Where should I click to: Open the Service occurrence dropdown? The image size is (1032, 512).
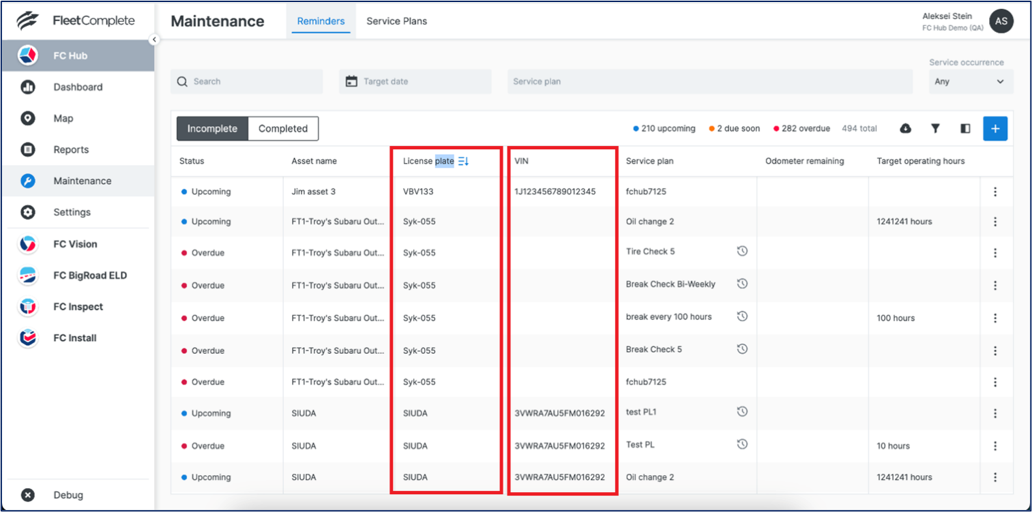(971, 81)
